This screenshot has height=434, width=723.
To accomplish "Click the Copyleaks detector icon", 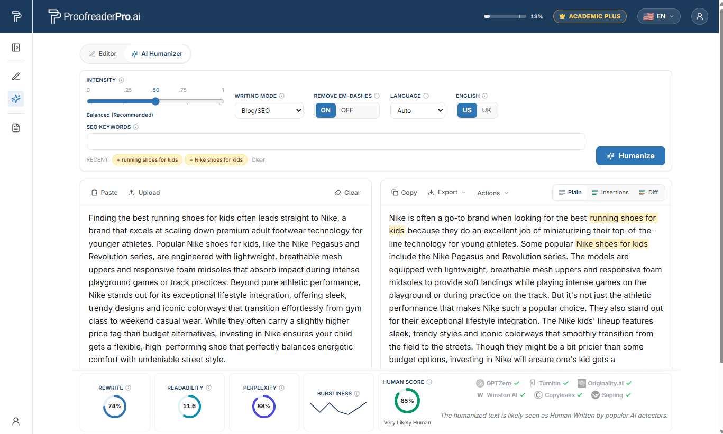I will point(538,395).
